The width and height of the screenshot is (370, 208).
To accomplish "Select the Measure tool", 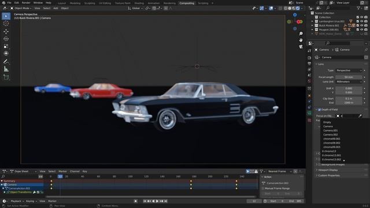I will point(6,69).
